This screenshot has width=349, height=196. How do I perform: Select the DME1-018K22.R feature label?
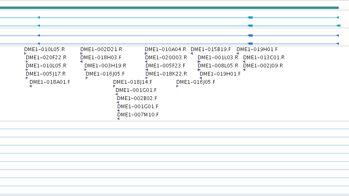(x=166, y=74)
